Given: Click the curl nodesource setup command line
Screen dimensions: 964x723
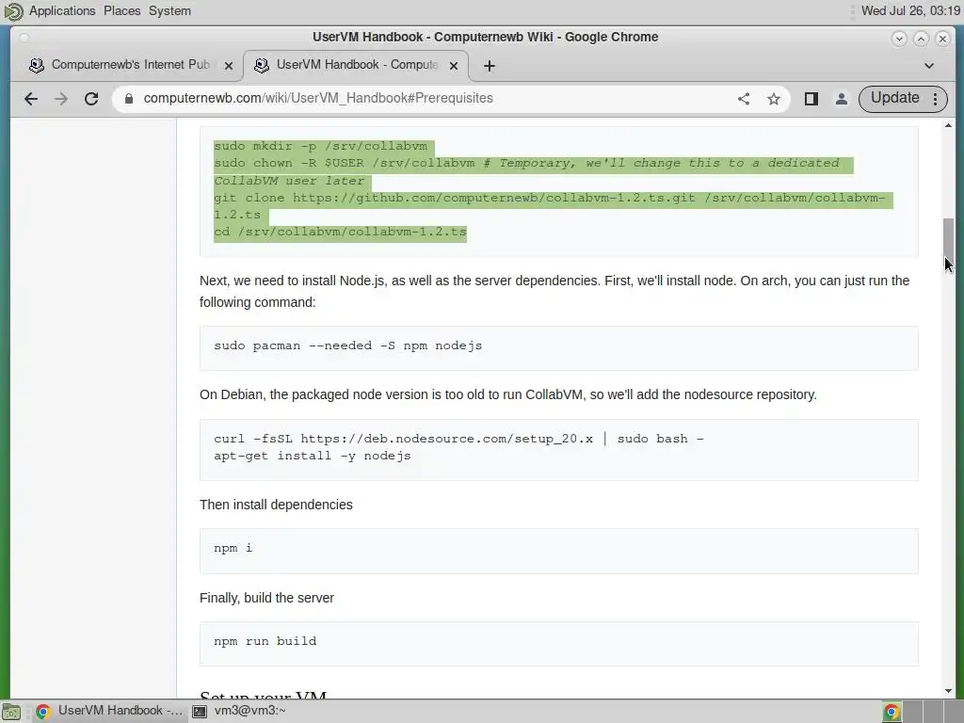Looking at the screenshot, I should pos(458,439).
